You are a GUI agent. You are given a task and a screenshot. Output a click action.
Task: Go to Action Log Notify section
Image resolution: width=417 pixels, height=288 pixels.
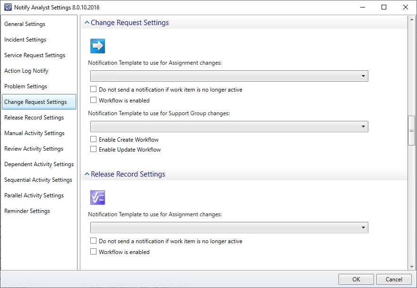pos(26,71)
